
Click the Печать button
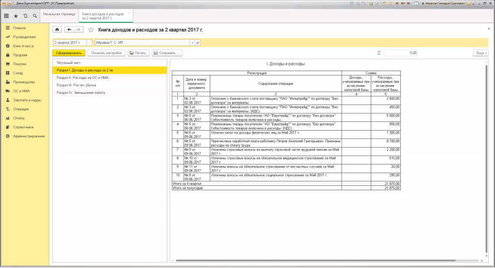coord(138,53)
